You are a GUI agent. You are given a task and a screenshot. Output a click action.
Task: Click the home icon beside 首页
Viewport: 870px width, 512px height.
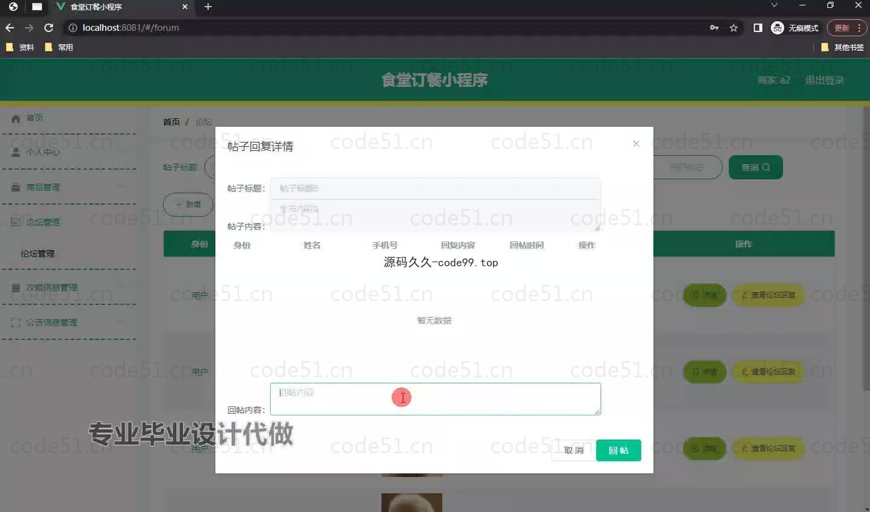pyautogui.click(x=16, y=118)
